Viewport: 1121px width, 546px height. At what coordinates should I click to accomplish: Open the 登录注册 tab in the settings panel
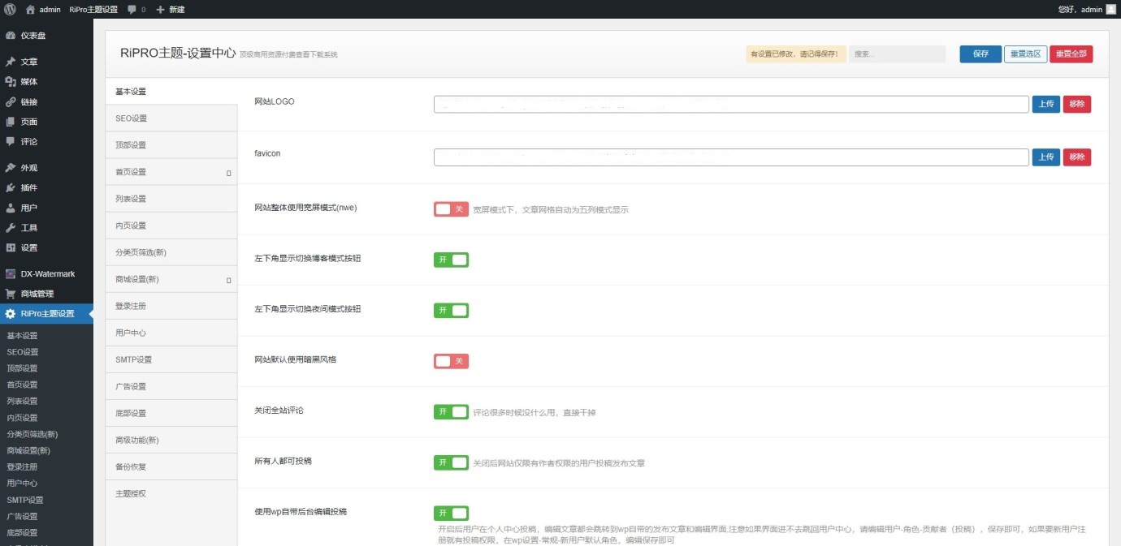(x=171, y=306)
